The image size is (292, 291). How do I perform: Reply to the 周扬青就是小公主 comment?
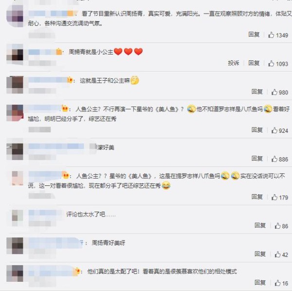254,63
